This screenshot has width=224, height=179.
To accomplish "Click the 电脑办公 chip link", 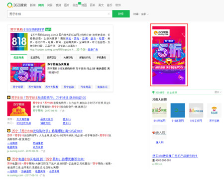I will (x=103, y=87).
